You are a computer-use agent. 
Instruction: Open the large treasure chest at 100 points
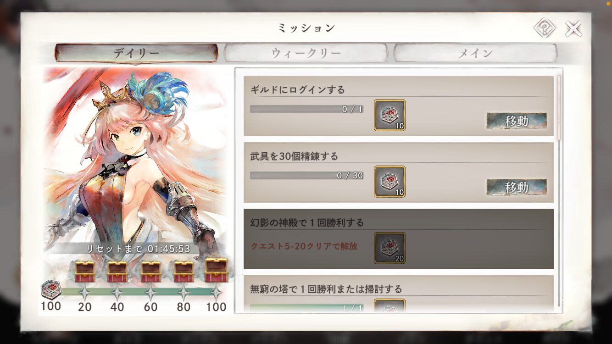(216, 270)
